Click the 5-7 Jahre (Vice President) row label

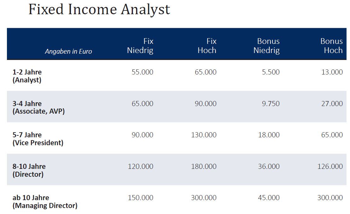click(38, 139)
